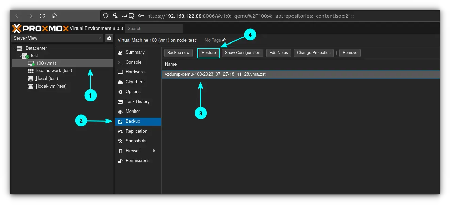Click the padlock security warning icon

(x=115, y=16)
